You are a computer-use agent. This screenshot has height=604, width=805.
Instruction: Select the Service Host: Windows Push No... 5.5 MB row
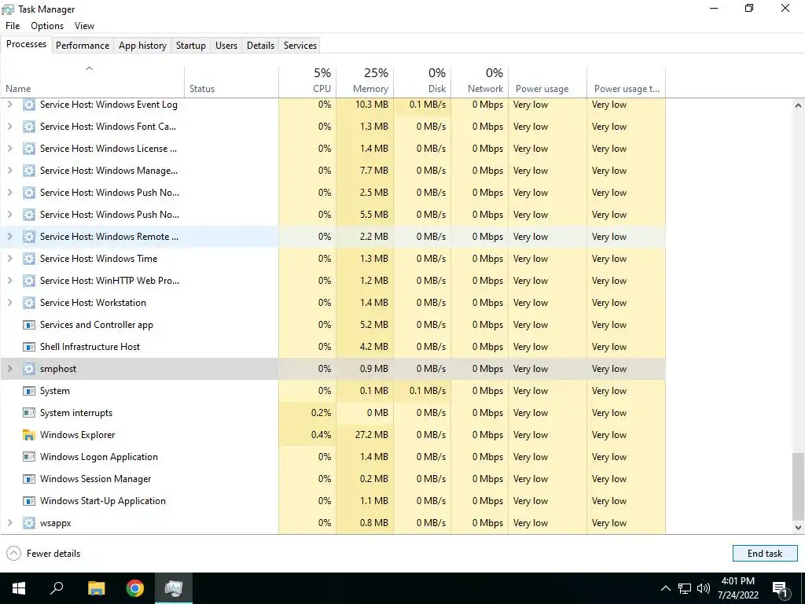(333, 215)
